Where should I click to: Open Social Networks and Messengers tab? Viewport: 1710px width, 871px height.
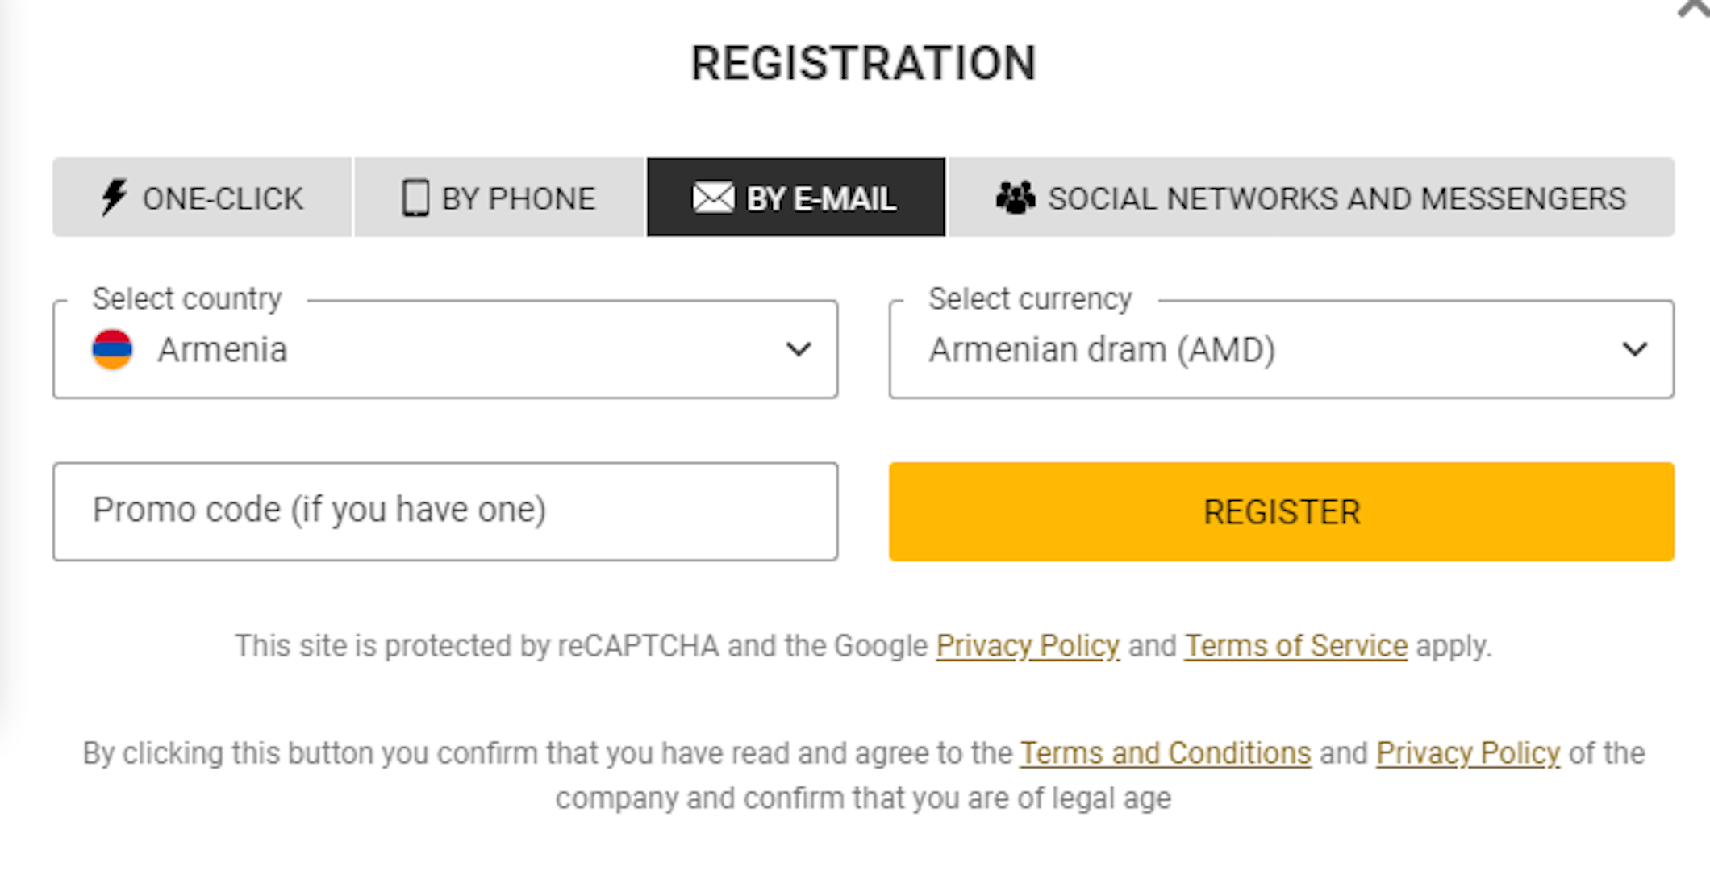[x=1312, y=198]
